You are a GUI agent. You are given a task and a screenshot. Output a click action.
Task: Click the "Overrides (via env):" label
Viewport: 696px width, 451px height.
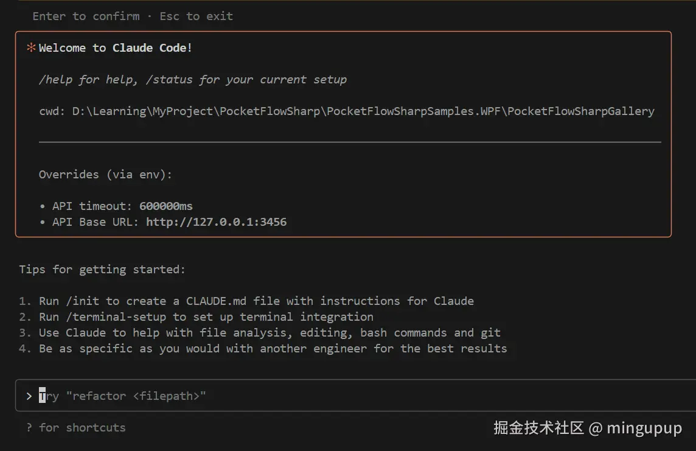tap(105, 175)
